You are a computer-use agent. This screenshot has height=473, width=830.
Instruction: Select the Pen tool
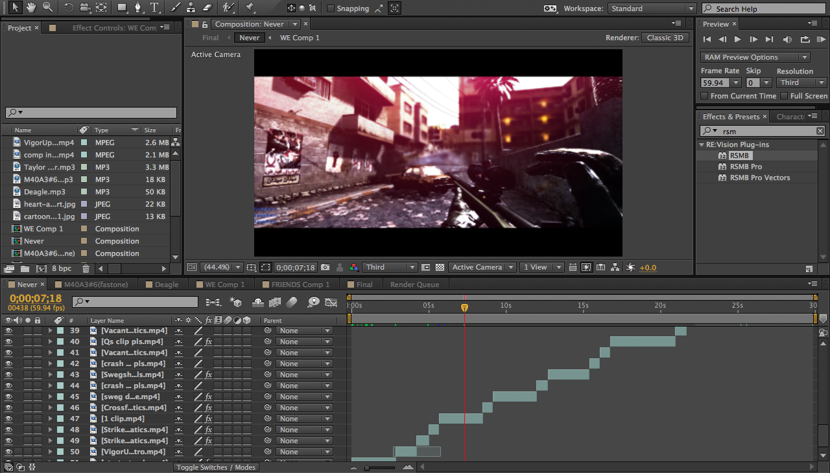click(138, 8)
